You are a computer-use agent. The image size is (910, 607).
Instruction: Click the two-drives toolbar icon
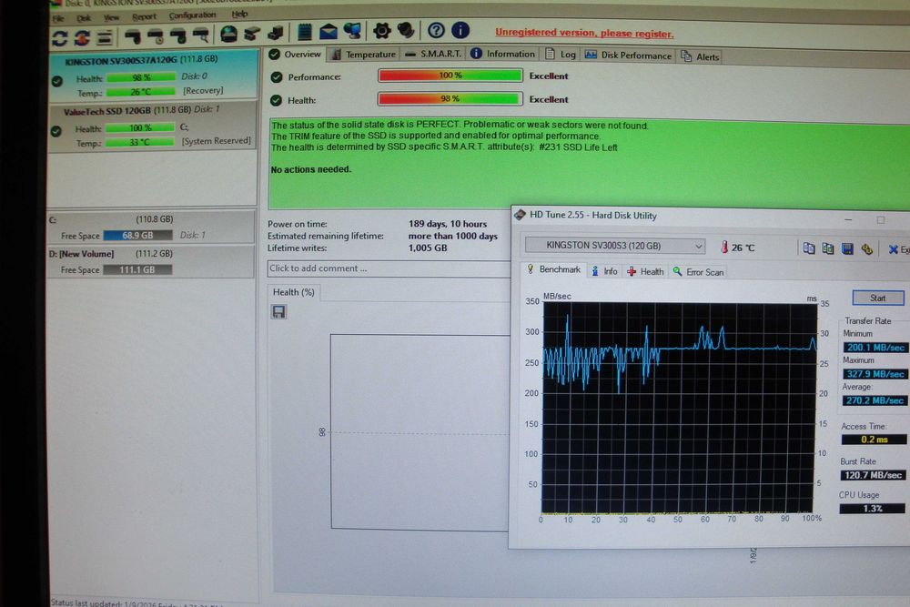click(x=252, y=34)
